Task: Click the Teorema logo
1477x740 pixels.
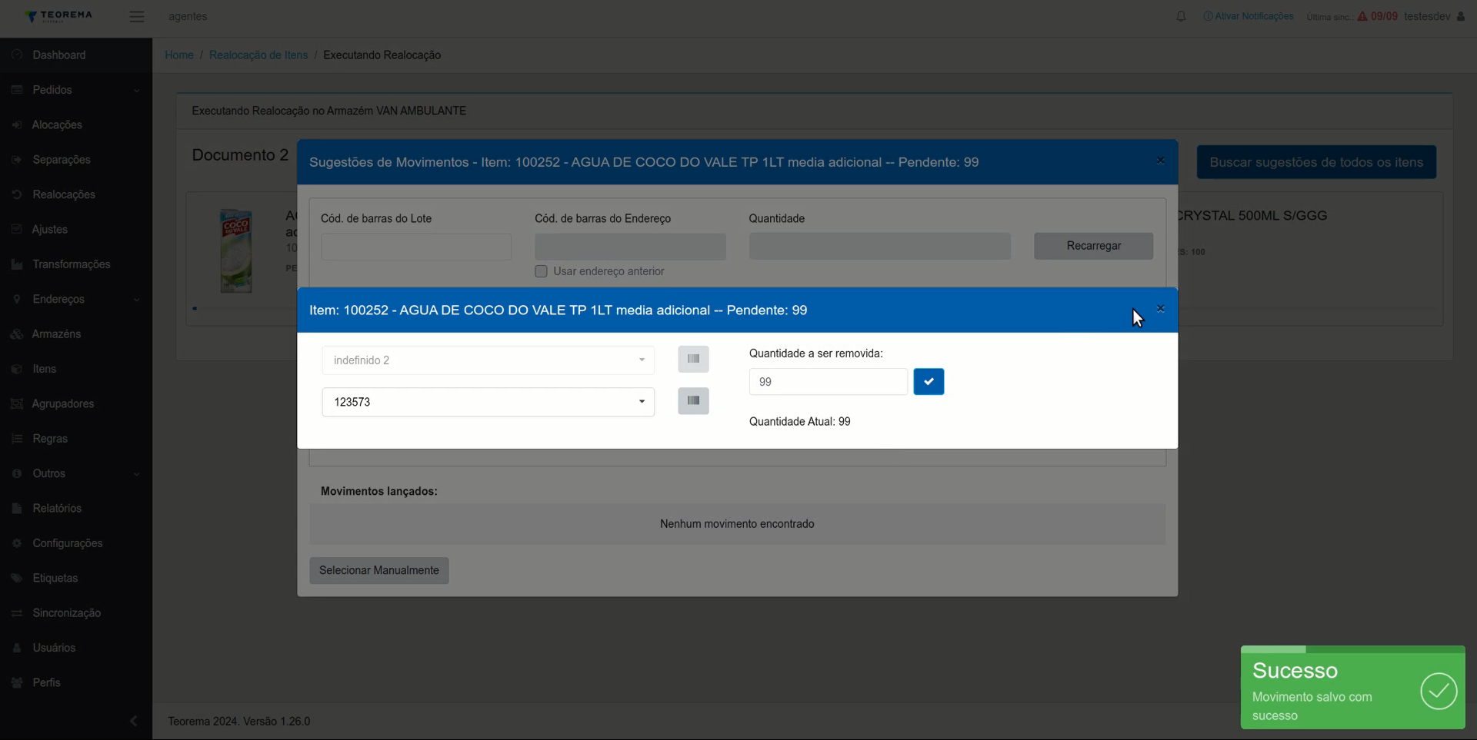Action: point(58,16)
